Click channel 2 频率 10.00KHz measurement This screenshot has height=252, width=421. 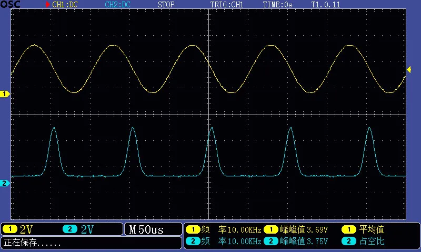231,241
